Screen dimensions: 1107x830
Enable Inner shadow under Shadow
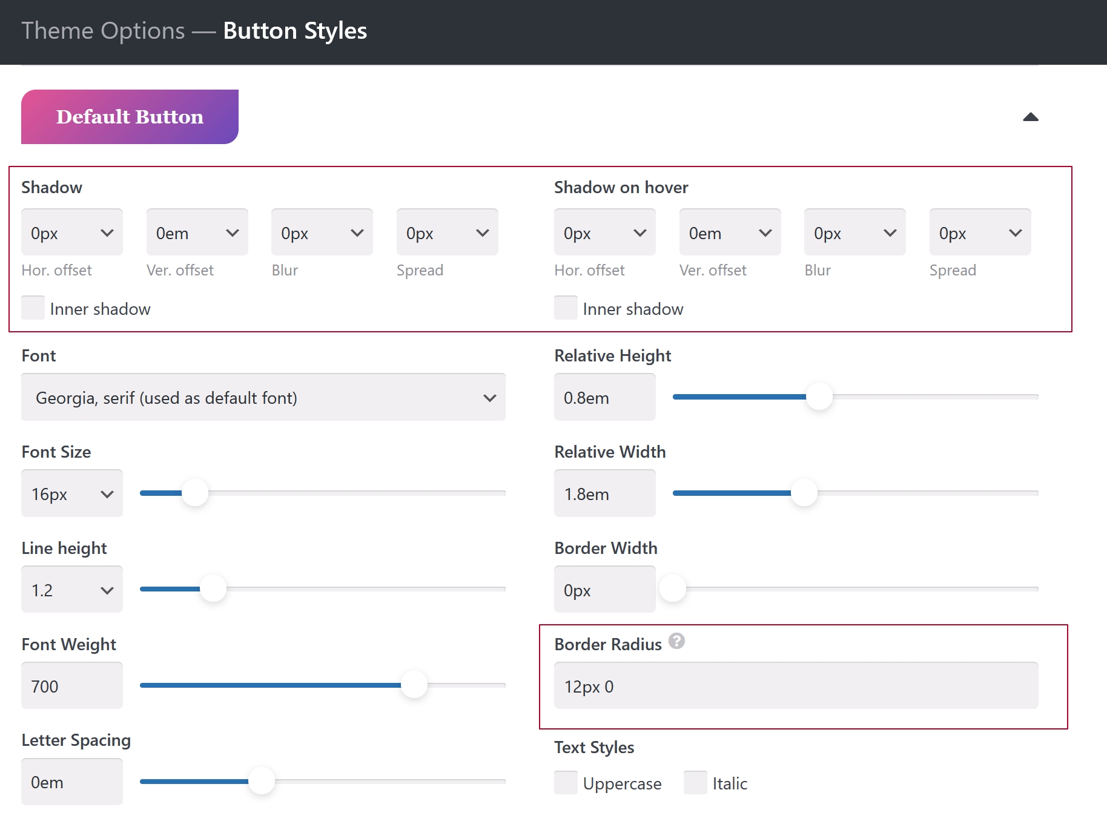click(x=33, y=308)
